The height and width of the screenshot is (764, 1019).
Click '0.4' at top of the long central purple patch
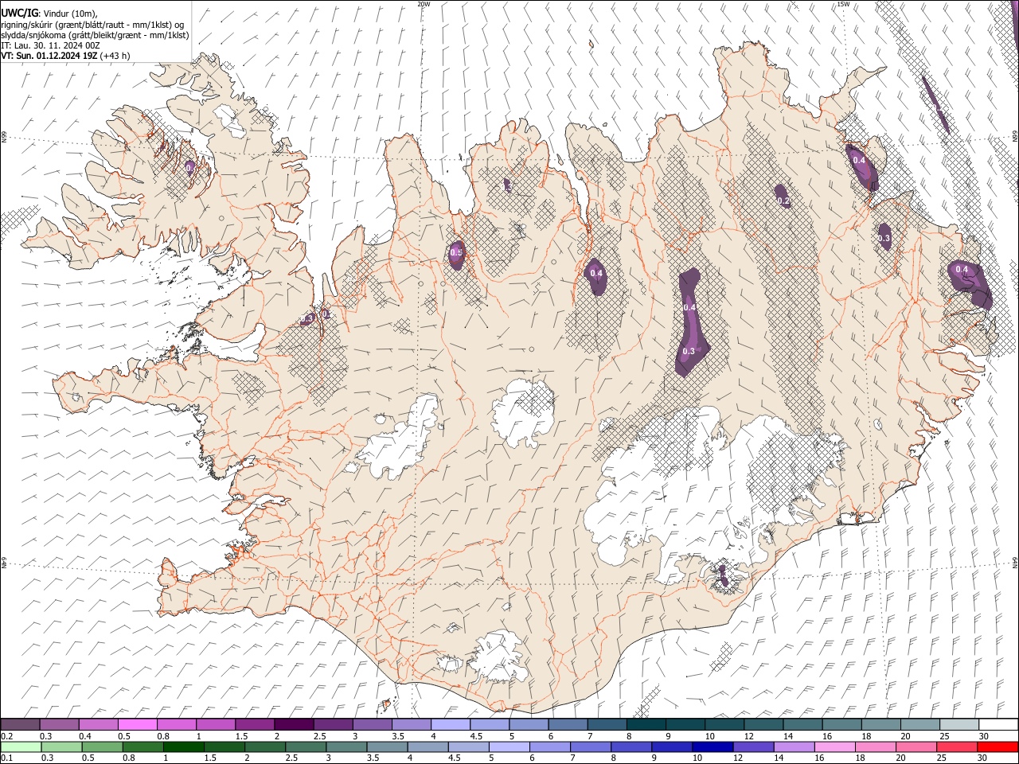click(x=689, y=307)
